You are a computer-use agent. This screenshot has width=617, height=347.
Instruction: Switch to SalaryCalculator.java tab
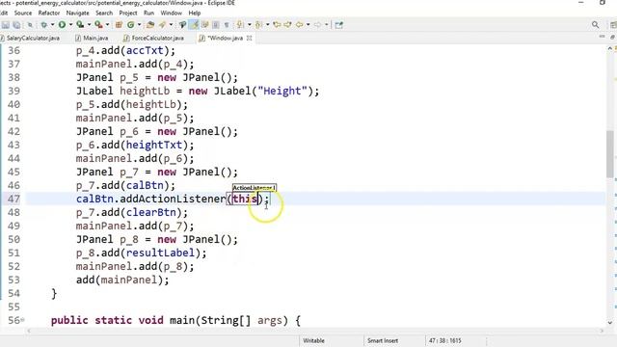click(31, 39)
